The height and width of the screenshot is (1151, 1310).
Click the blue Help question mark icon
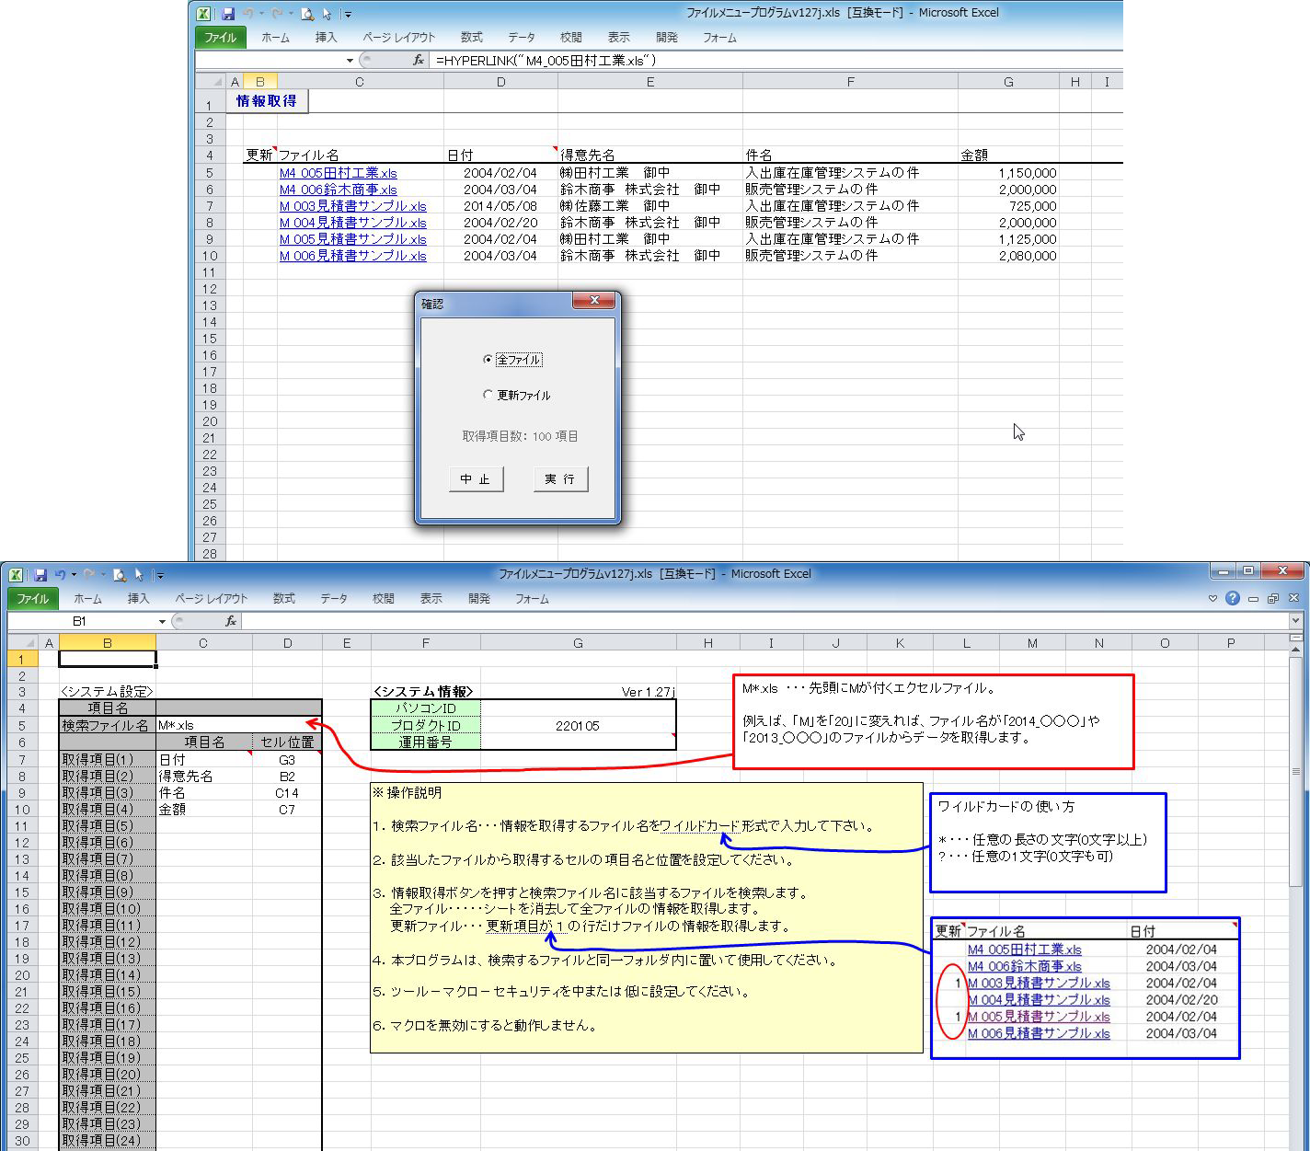point(1233,599)
